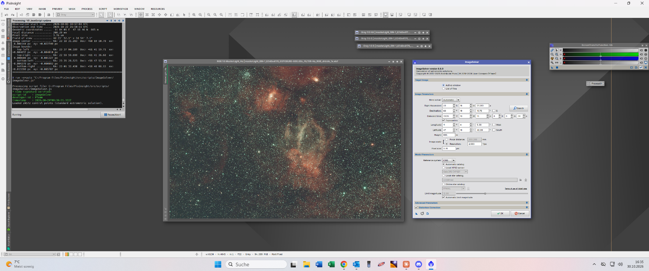Open the Terms of use of VizieR data link

point(516,189)
